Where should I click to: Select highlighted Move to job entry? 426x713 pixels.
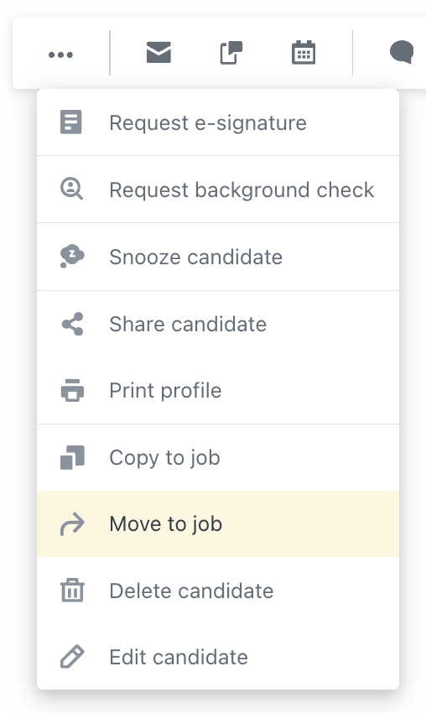pos(218,523)
